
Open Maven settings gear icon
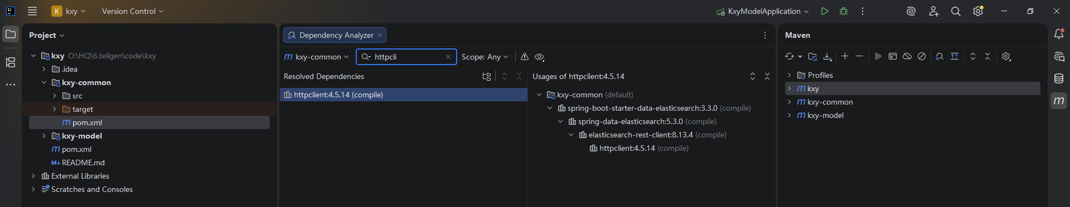1006,56
